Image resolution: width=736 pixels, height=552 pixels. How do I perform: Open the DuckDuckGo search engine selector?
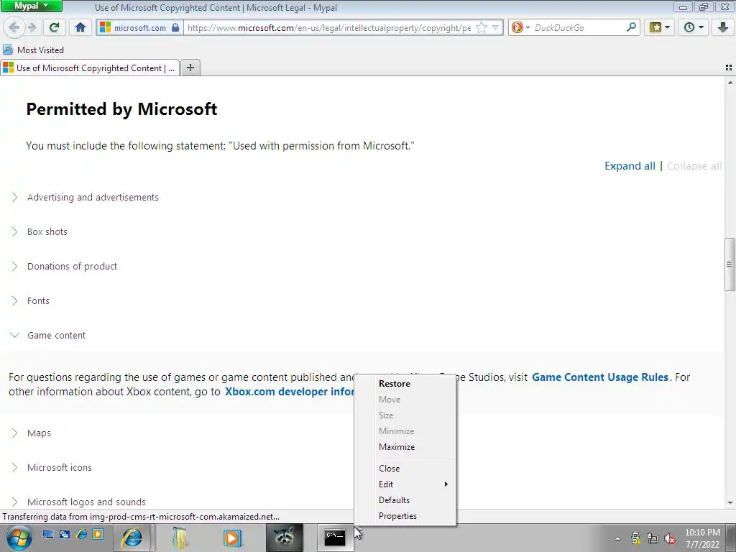pyautogui.click(x=520, y=28)
